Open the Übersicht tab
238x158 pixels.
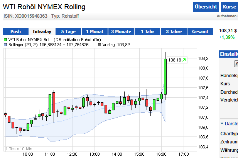pos(206,7)
